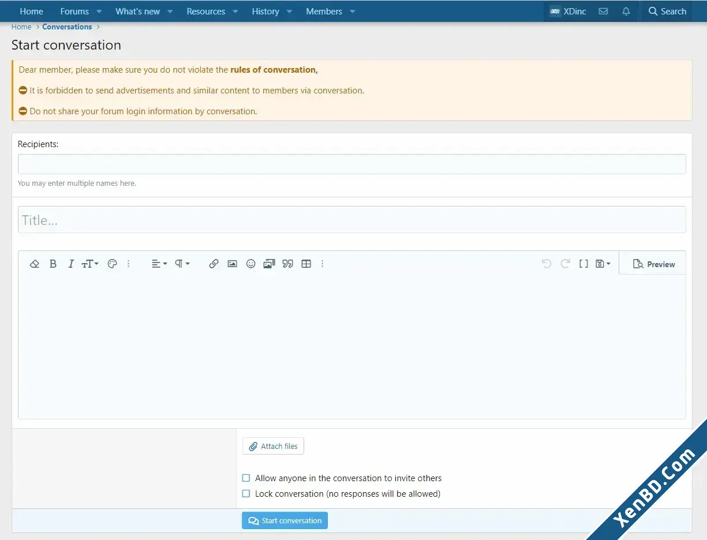Toggle BB code mode brackets icon
The height and width of the screenshot is (540, 707).
click(x=583, y=264)
